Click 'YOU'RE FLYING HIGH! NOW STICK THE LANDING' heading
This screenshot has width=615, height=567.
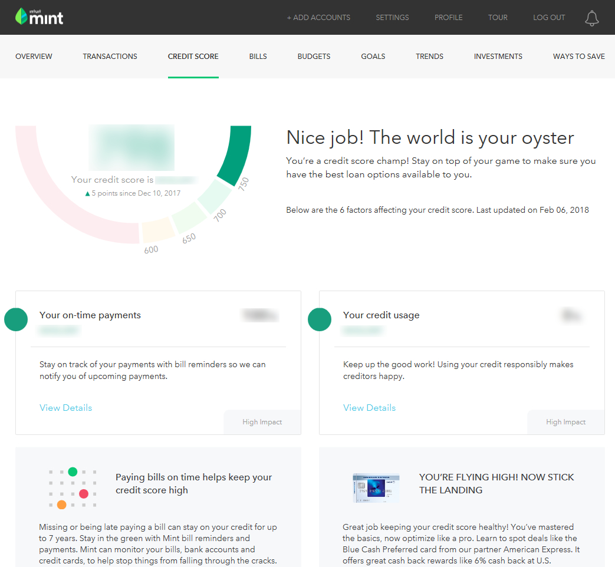(496, 483)
